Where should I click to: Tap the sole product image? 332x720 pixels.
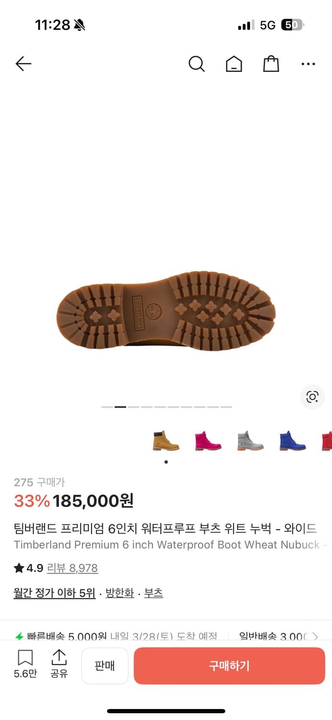[166, 310]
